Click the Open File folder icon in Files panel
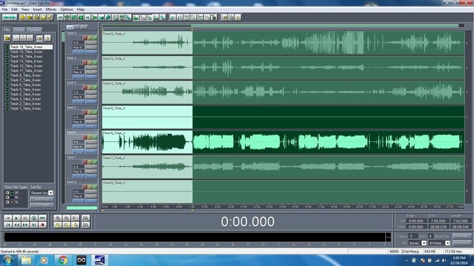Screen dimensions: 474x266 [7, 38]
